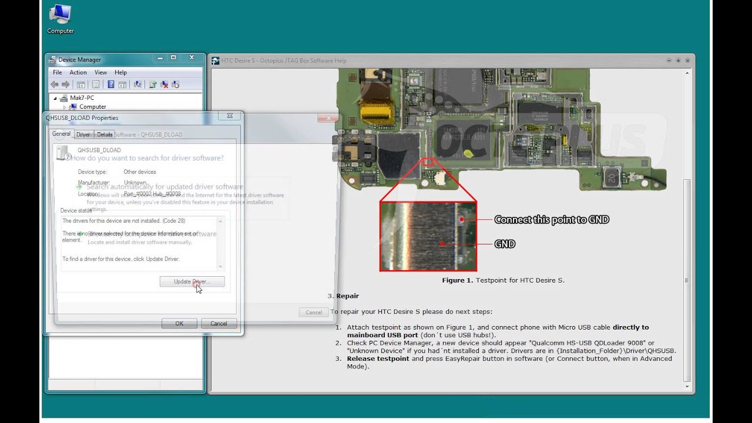Click the zoomed testpoint close-up image
This screenshot has width=752, height=423.
coord(428,236)
